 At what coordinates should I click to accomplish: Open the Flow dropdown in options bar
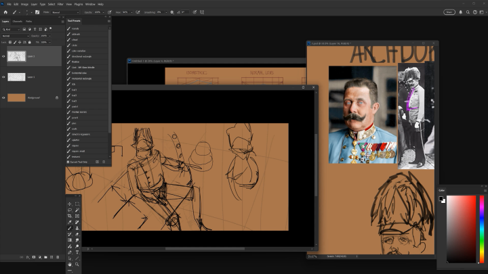point(131,12)
